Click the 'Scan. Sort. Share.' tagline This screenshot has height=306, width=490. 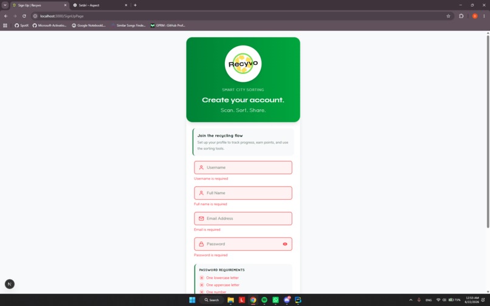pos(243,110)
